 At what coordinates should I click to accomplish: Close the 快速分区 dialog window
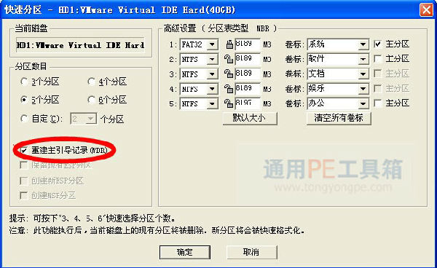[426, 10]
